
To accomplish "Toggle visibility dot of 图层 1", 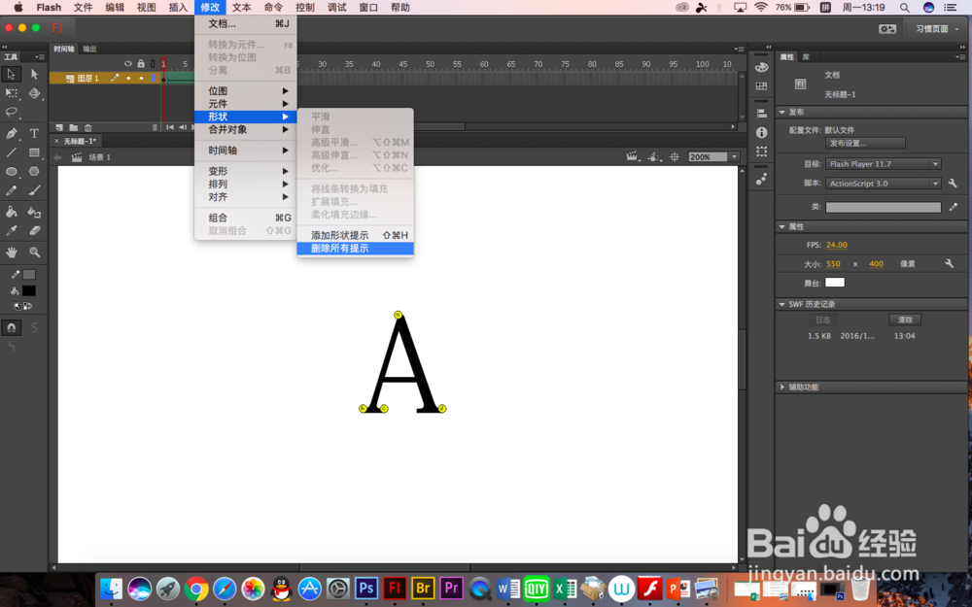I will click(128, 78).
